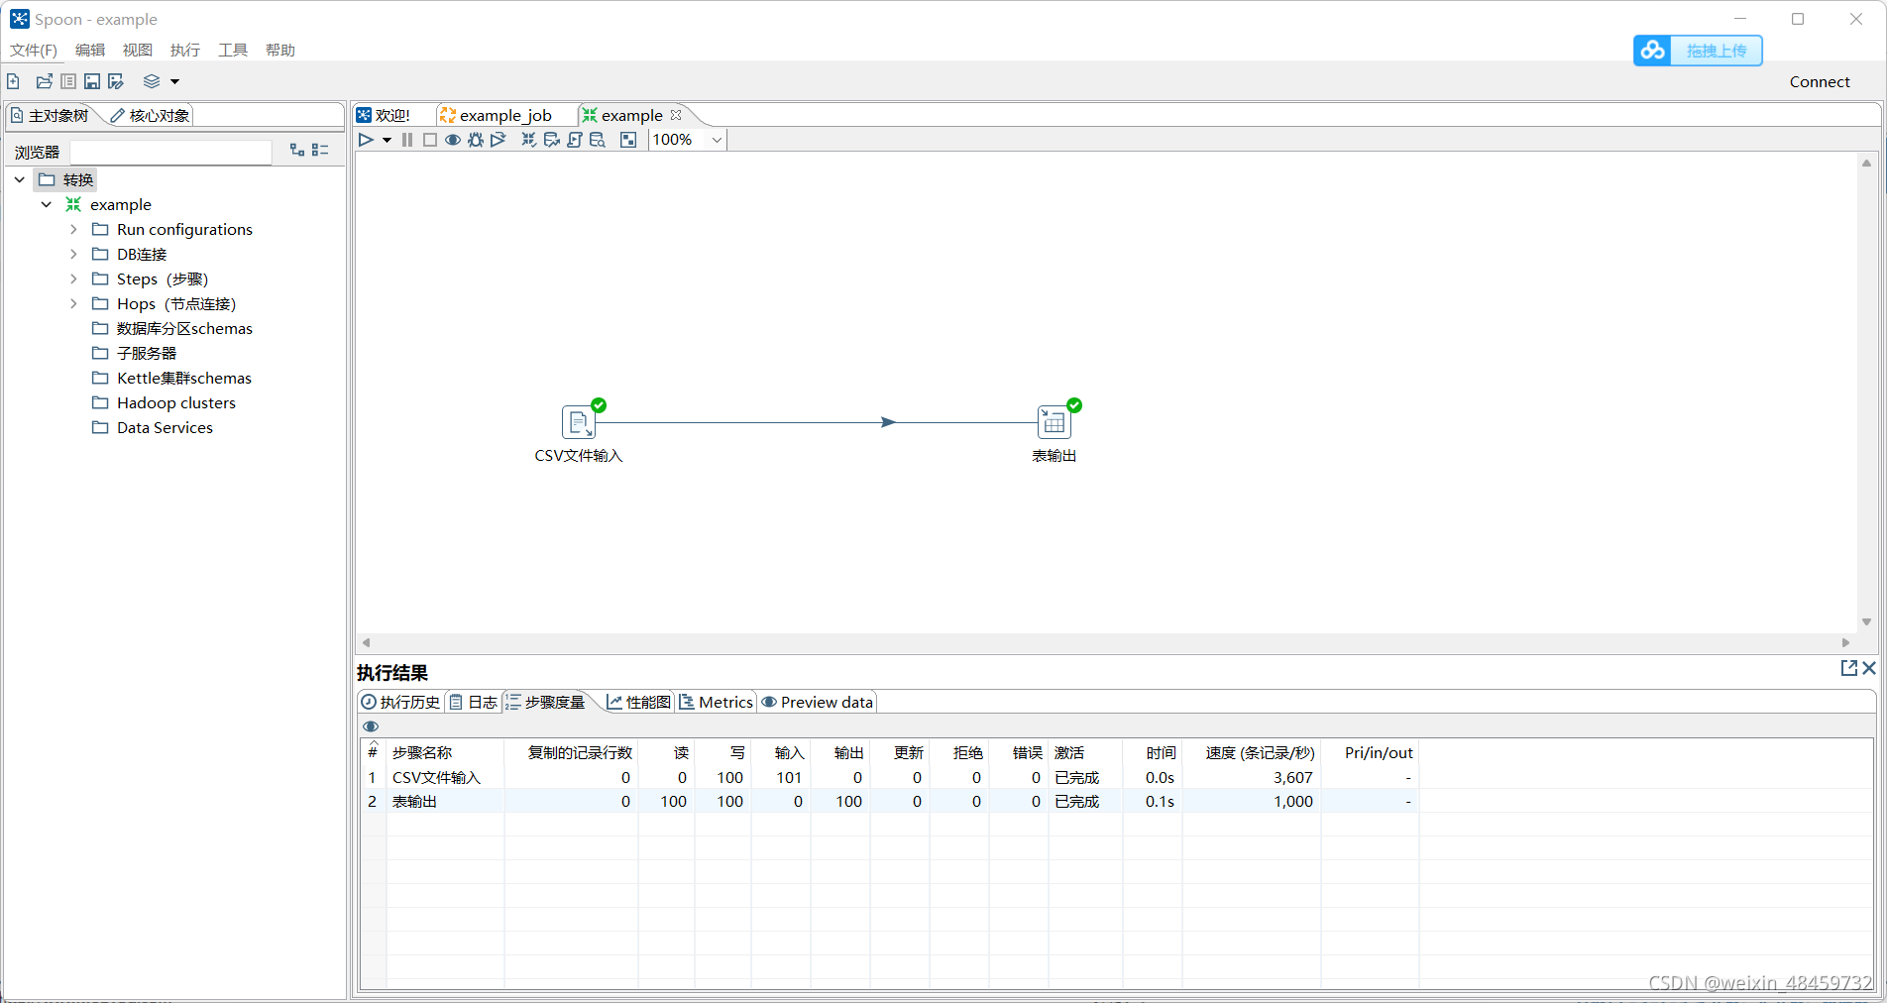Click the Connect button
Screen dimensions: 1887x1003
point(1820,82)
